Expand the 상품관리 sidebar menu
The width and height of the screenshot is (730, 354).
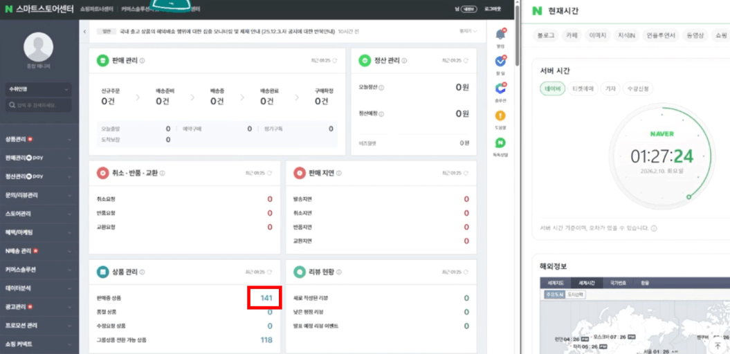[39, 139]
